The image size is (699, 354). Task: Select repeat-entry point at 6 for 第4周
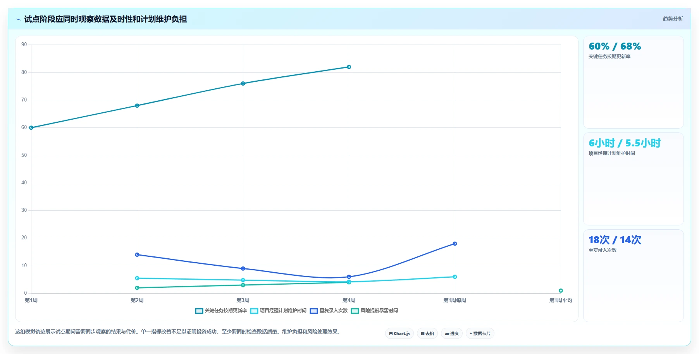click(349, 277)
